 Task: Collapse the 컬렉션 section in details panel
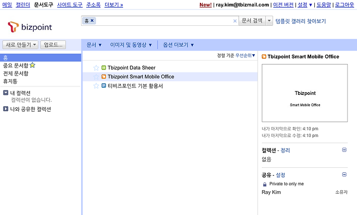coord(344,150)
